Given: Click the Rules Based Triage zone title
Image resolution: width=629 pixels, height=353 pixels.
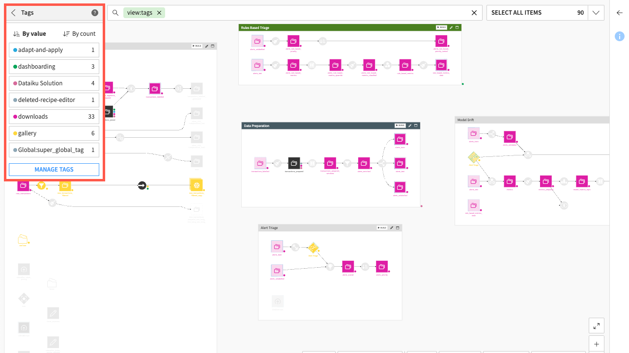Looking at the screenshot, I should pos(255,28).
